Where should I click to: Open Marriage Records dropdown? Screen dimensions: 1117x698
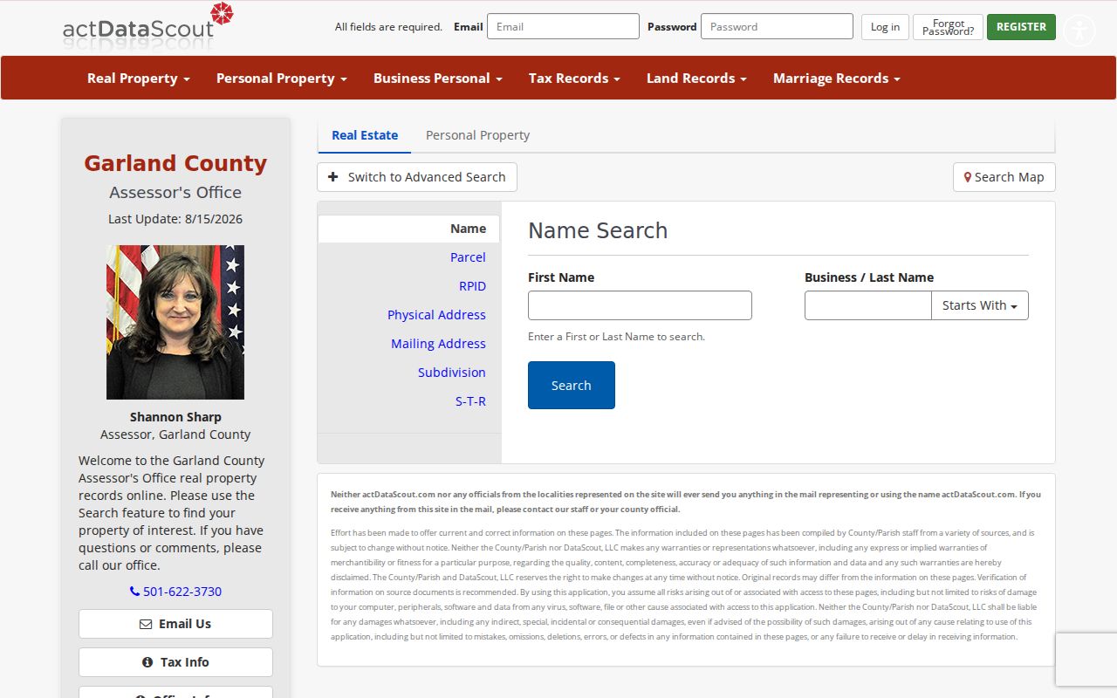[837, 78]
